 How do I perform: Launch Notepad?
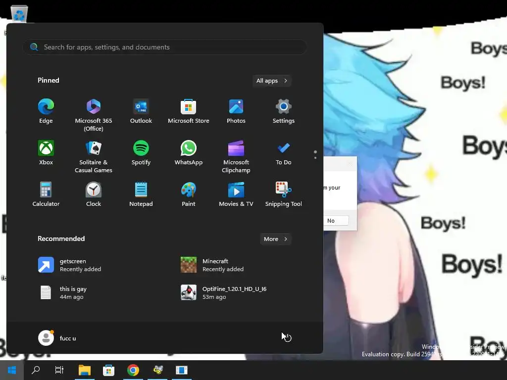tap(141, 194)
